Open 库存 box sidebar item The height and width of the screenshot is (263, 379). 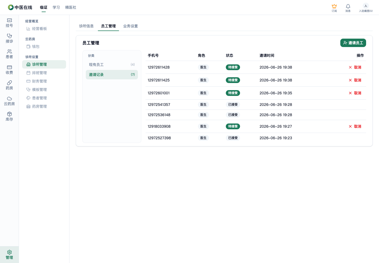(9, 117)
